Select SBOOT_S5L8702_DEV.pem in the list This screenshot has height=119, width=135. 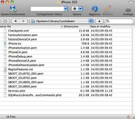[x=26, y=74]
